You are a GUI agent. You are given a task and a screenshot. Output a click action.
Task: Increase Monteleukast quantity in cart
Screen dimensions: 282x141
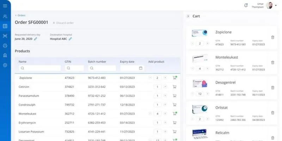pyautogui.click(x=208, y=68)
